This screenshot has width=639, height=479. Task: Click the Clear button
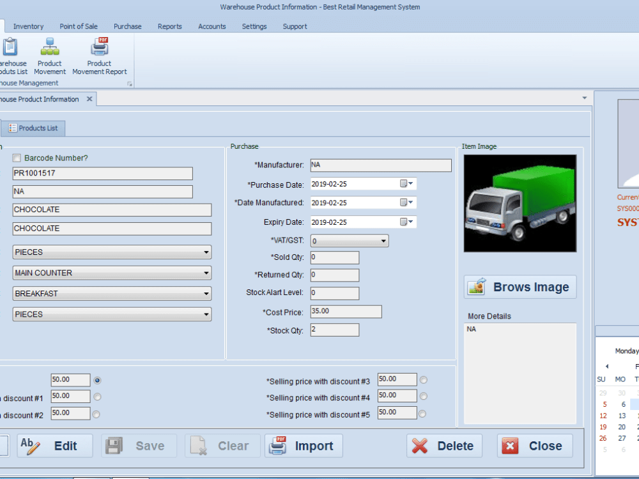(222, 446)
